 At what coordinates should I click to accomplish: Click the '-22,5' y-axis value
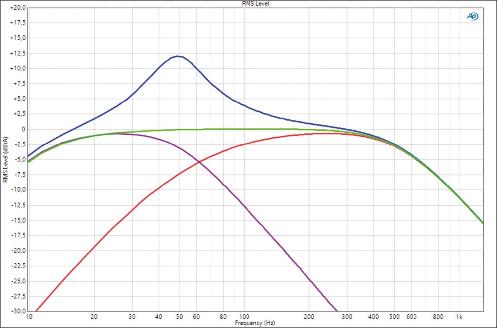tap(18, 266)
